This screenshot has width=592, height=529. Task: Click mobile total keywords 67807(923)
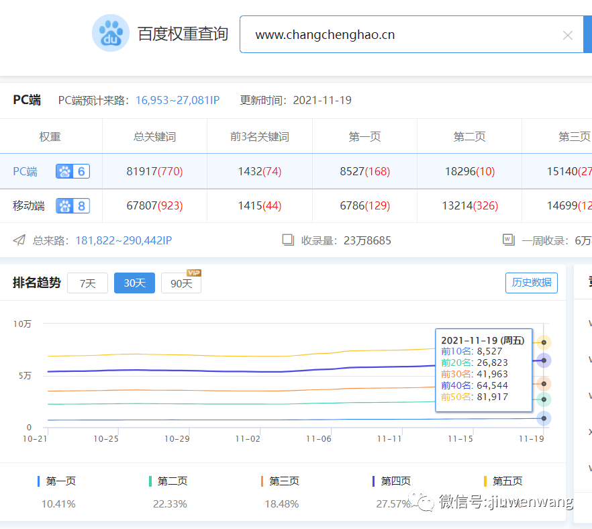[x=154, y=206]
